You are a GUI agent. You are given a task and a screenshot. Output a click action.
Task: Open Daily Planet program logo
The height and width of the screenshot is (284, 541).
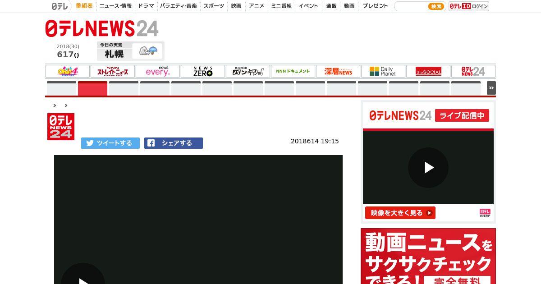coord(383,71)
